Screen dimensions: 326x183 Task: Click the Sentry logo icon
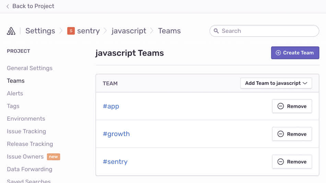pyautogui.click(x=11, y=31)
